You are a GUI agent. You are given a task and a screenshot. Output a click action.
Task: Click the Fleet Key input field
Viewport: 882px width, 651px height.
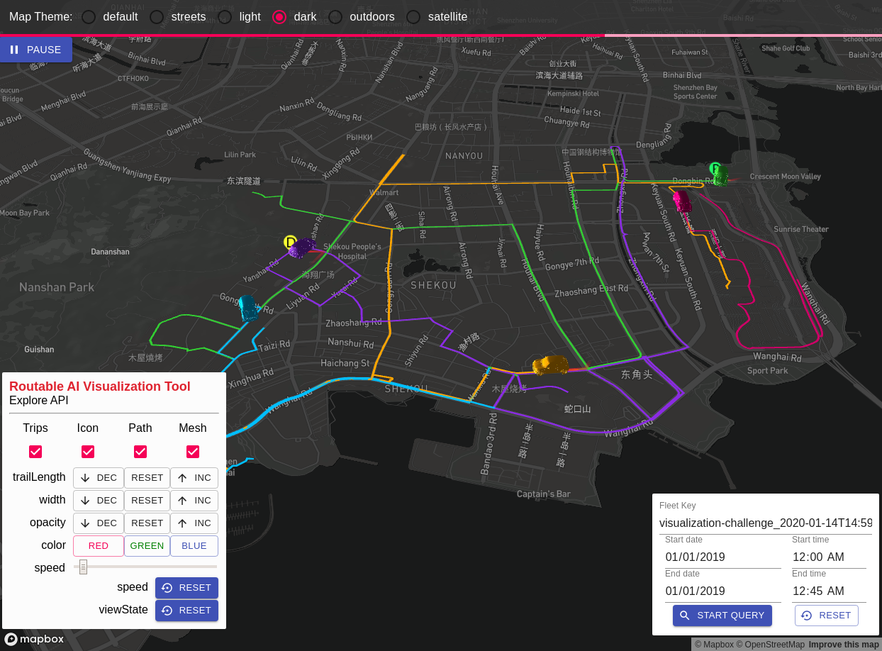pos(765,523)
